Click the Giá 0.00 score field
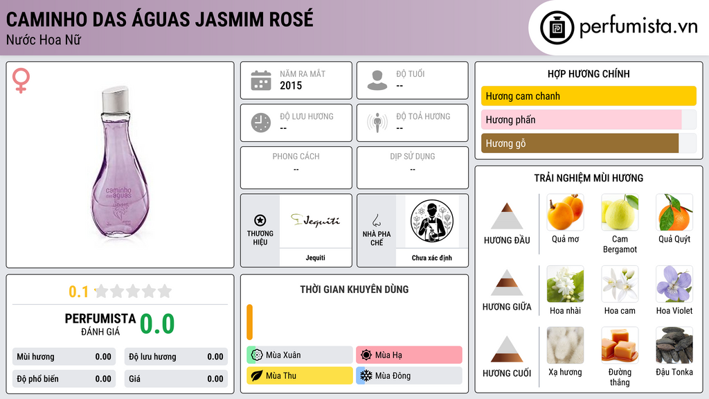 (176, 379)
